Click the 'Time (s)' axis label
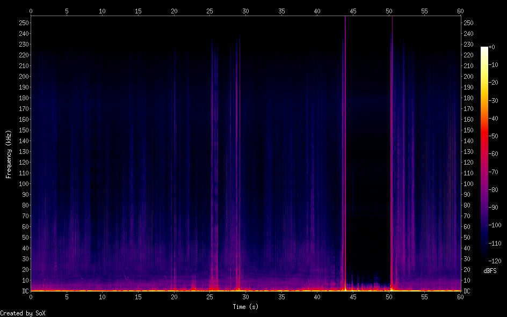Viewport: 507px width, 317px height. coord(245,307)
